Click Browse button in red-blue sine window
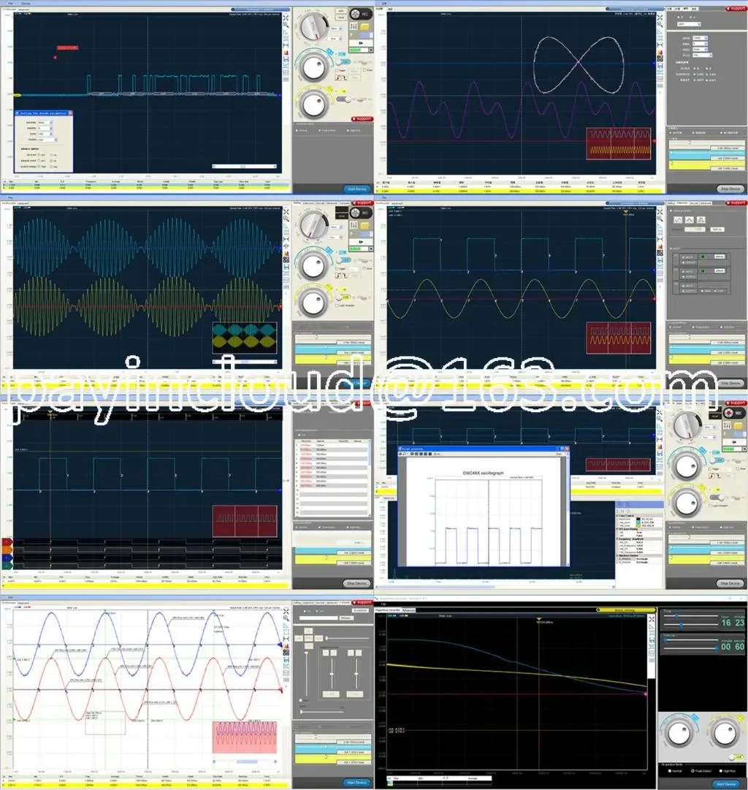748x790 pixels. (x=346, y=618)
